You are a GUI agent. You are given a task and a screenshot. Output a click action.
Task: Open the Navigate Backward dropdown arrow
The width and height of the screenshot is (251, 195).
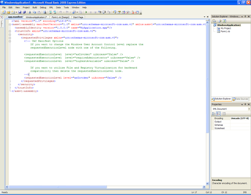click(x=77, y=12)
